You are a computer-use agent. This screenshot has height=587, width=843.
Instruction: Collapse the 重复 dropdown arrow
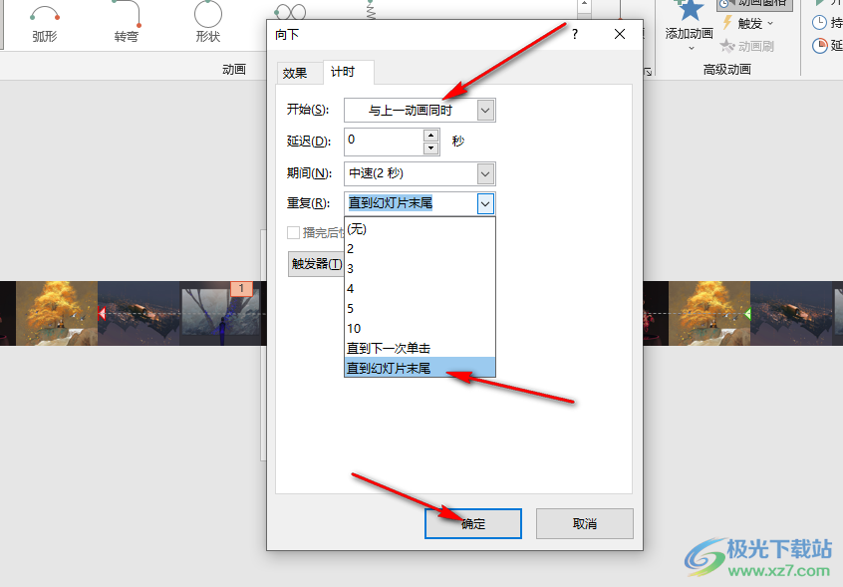point(485,203)
